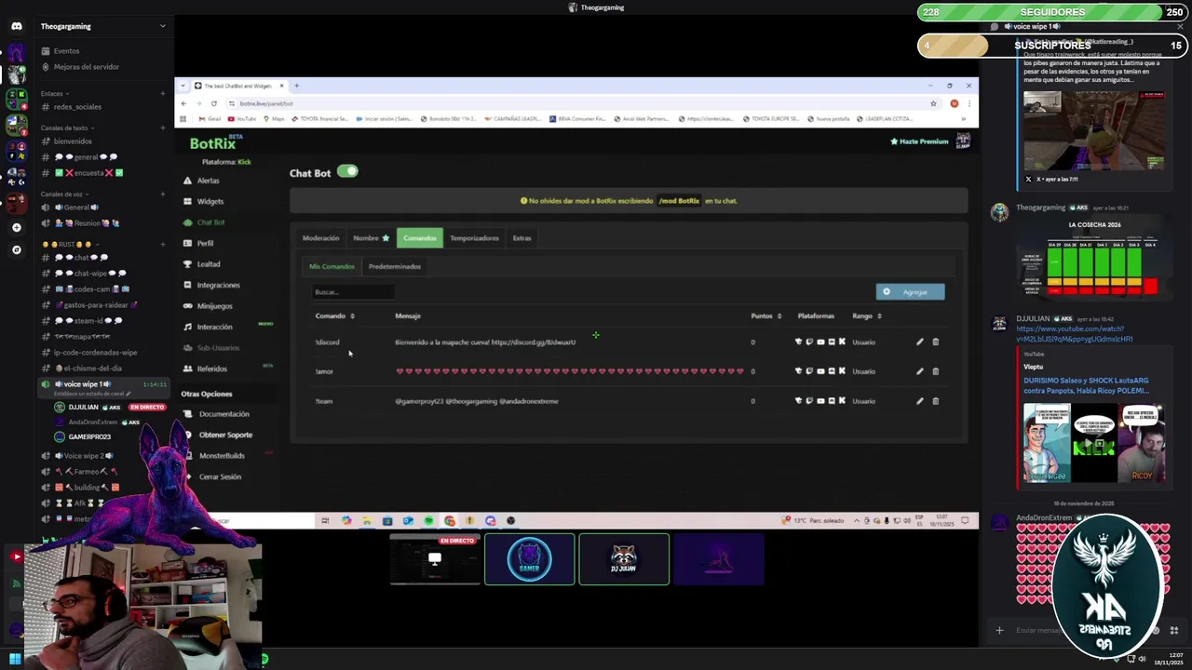This screenshot has height=670, width=1192.
Task: Edit the !team command with pencil icon
Action: (919, 401)
